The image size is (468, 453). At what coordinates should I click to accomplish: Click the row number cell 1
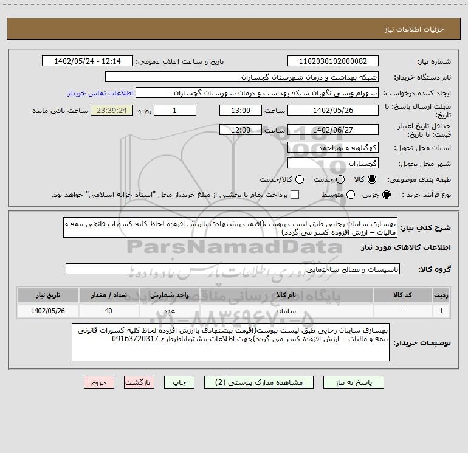[441, 311]
